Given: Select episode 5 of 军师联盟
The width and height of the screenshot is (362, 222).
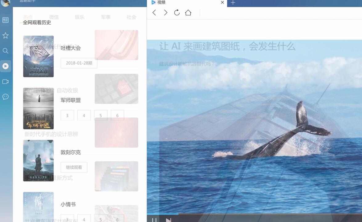Looking at the screenshot, I should (x=101, y=115).
